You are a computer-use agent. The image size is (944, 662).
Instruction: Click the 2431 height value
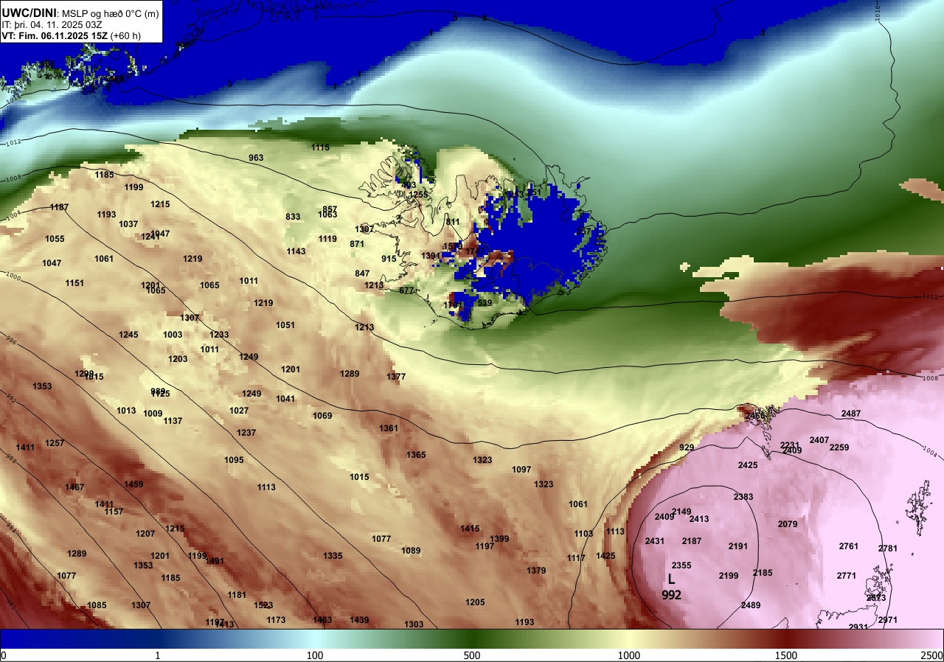coord(654,541)
